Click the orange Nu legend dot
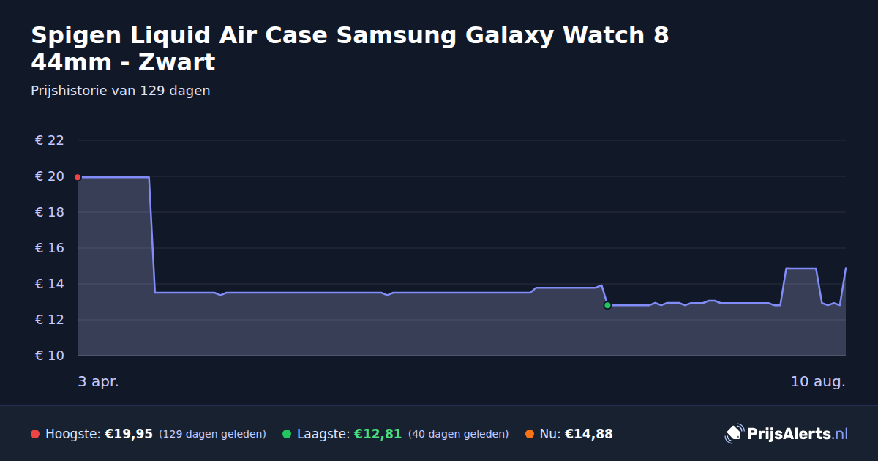 [x=530, y=434]
